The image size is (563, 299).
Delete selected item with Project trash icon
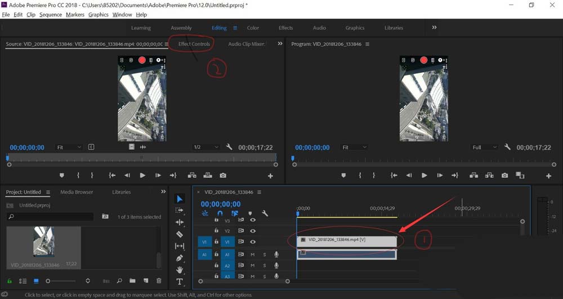(159, 280)
